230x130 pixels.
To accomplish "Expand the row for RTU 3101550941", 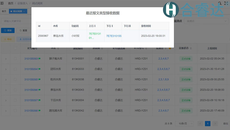I will pyautogui.click(x=6, y=69).
